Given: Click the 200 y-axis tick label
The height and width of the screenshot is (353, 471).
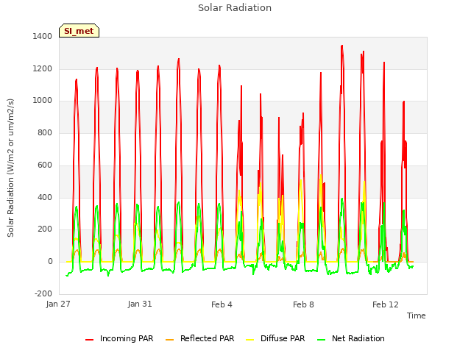Looking at the screenshot, I should [x=45, y=229].
